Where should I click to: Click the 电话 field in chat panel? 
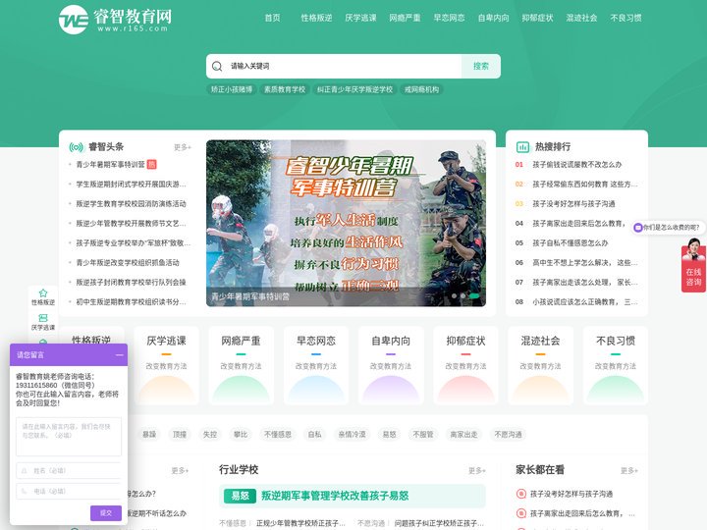pyautogui.click(x=69, y=492)
